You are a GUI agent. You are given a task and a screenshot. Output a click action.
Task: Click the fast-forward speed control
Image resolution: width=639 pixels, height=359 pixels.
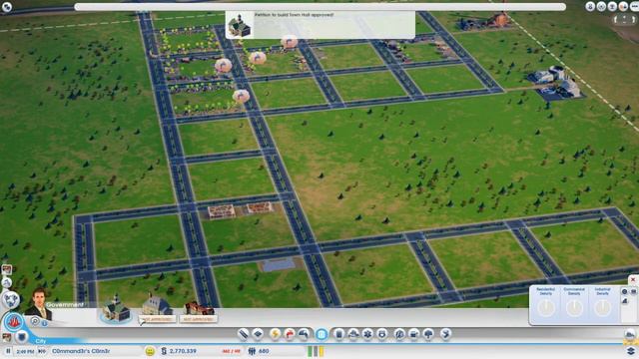[42, 351]
